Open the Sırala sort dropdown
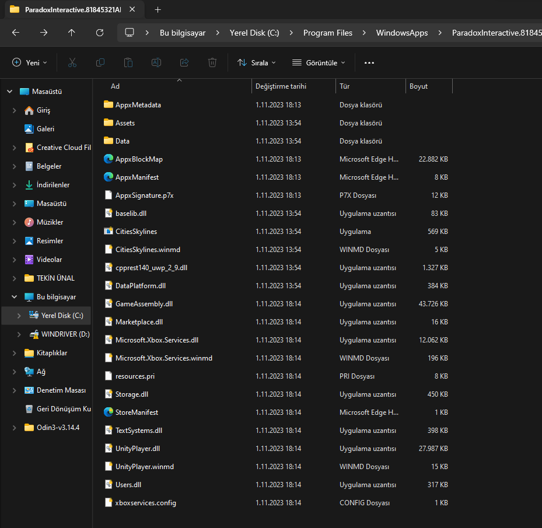The height and width of the screenshot is (528, 542). pyautogui.click(x=257, y=62)
